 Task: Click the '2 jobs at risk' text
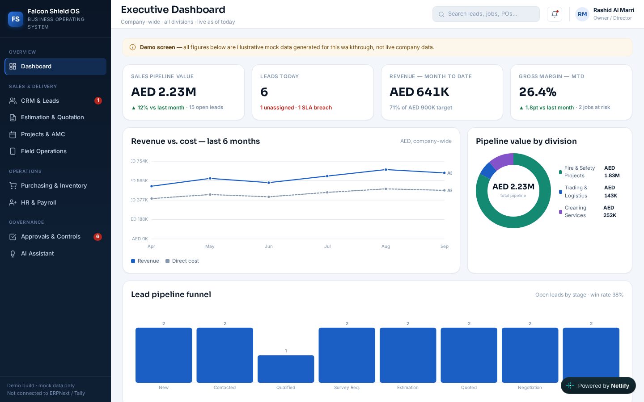(594, 107)
